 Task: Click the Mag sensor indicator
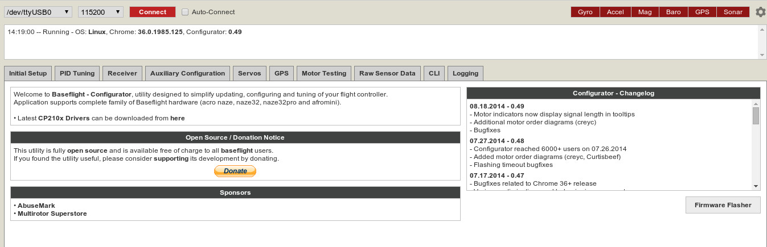pos(645,12)
